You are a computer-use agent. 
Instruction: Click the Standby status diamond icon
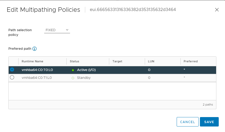point(73,78)
